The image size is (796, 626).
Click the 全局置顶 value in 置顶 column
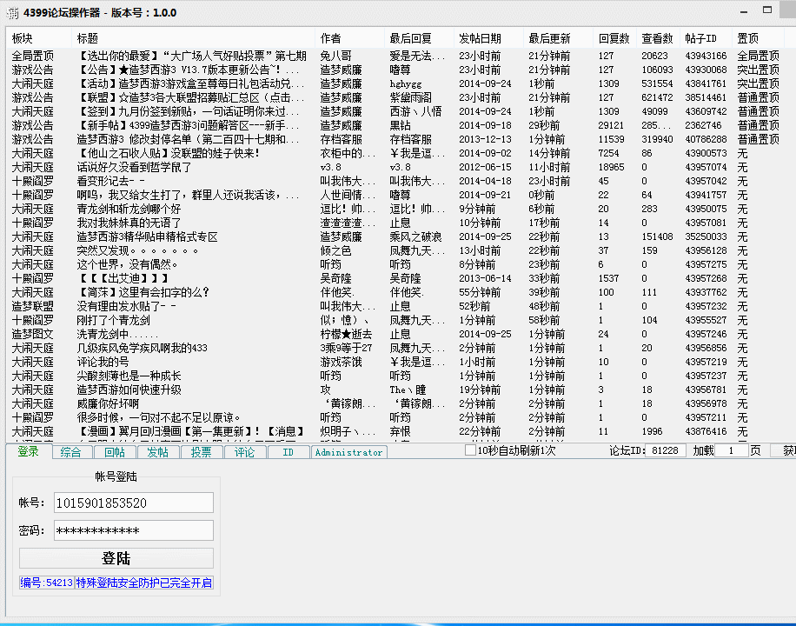(758, 56)
